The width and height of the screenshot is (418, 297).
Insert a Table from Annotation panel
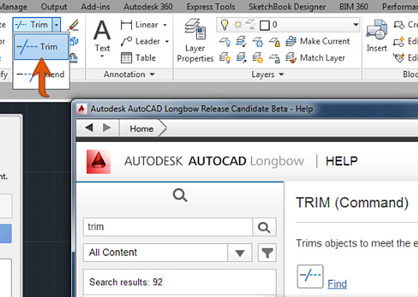pyautogui.click(x=138, y=58)
